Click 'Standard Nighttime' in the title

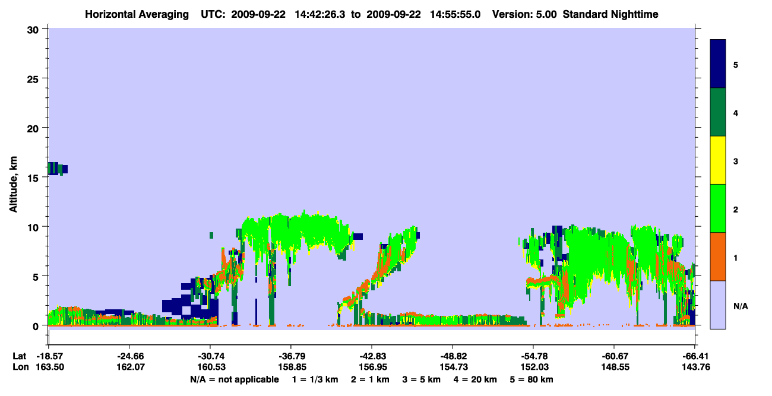pyautogui.click(x=610, y=14)
